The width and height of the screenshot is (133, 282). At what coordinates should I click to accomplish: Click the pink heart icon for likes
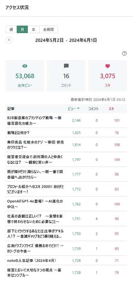[107, 66]
